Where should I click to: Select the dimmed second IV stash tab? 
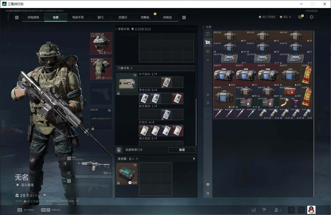coord(208,51)
